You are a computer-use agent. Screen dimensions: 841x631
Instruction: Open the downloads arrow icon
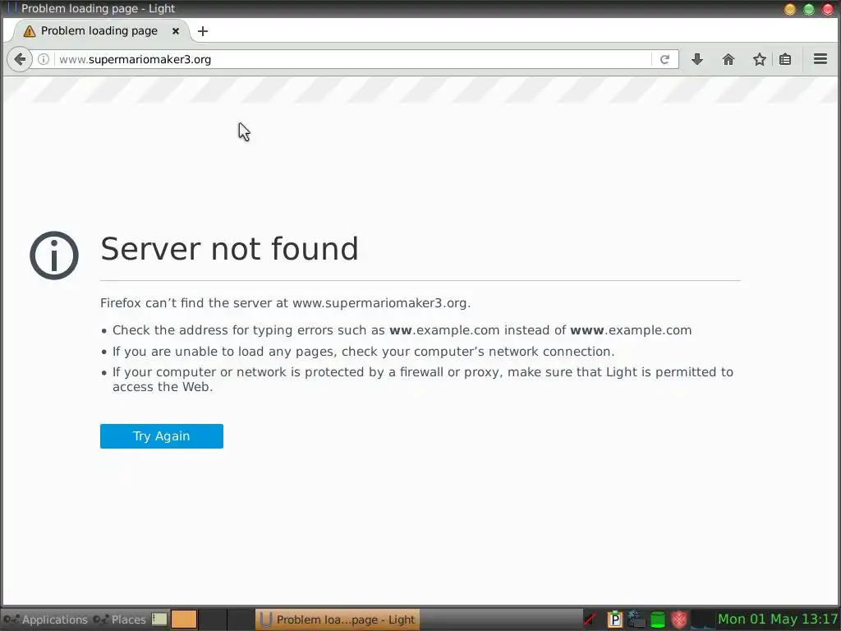(696, 59)
